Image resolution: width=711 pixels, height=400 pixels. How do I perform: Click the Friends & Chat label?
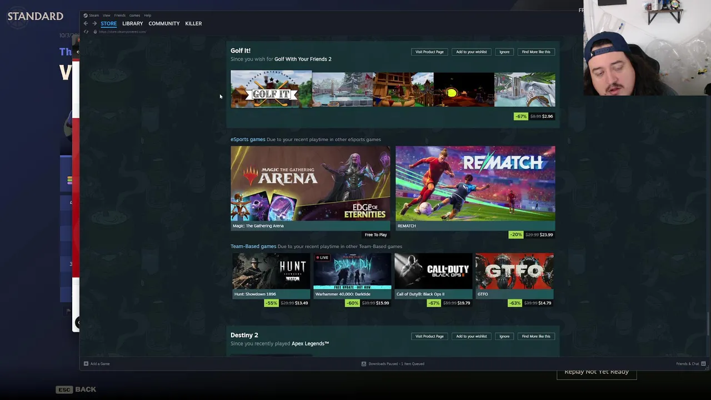click(688, 364)
